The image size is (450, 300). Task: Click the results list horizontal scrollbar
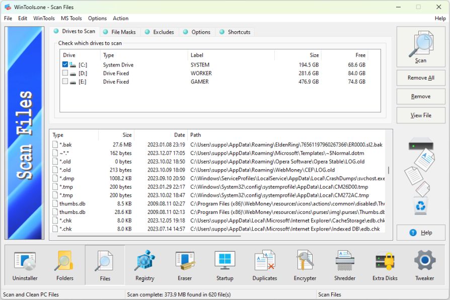[149, 236]
